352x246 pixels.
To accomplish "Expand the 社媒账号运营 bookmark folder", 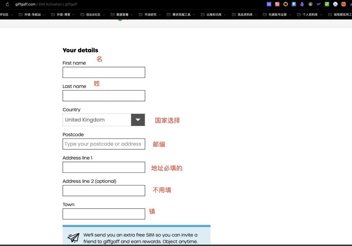I will coord(277,14).
